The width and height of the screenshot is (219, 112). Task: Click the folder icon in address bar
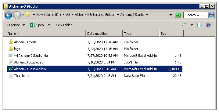click(28, 15)
